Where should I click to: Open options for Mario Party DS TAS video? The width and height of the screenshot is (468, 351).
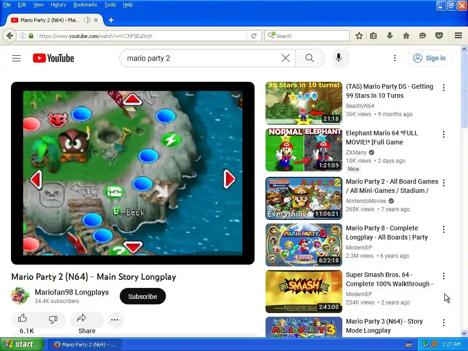(444, 88)
